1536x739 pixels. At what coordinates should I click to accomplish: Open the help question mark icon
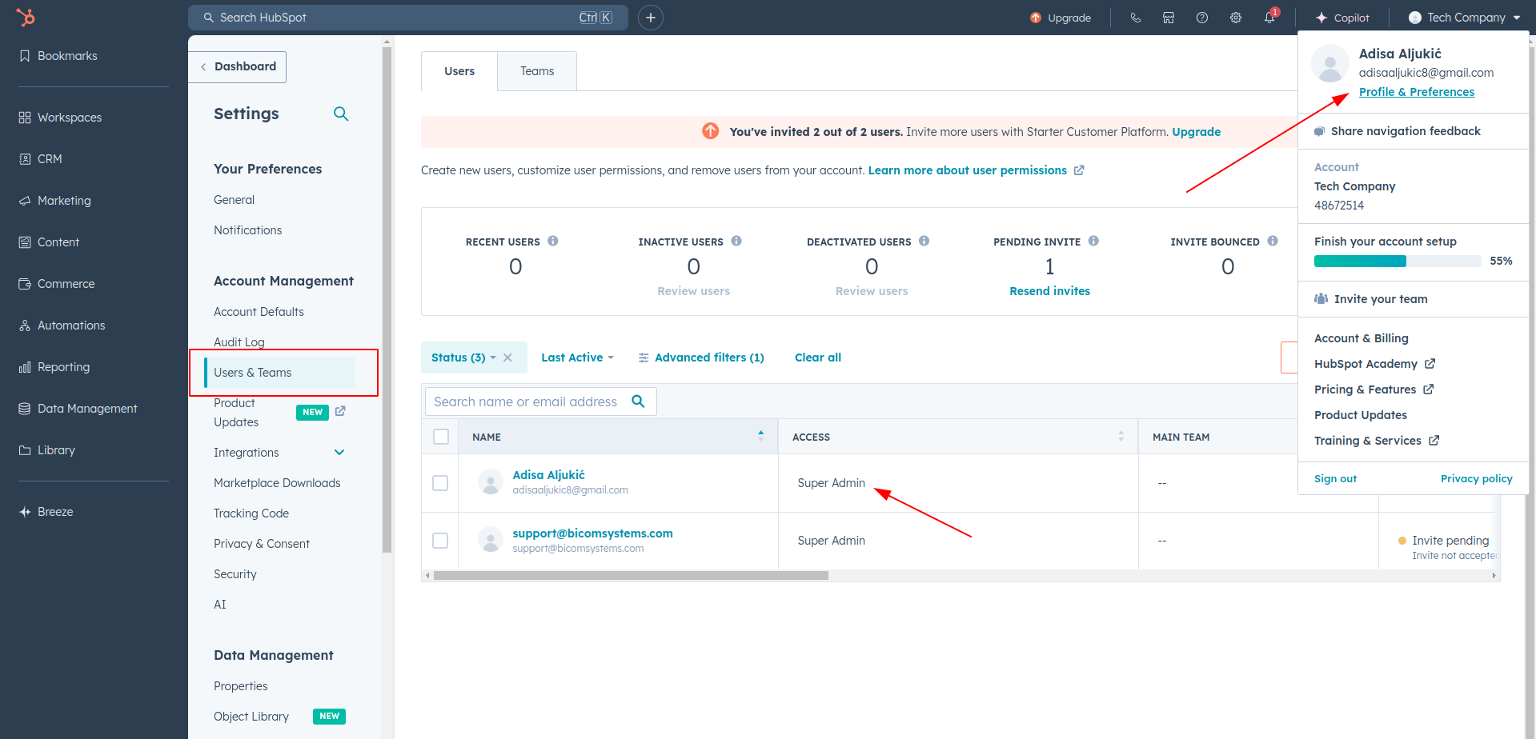1202,18
